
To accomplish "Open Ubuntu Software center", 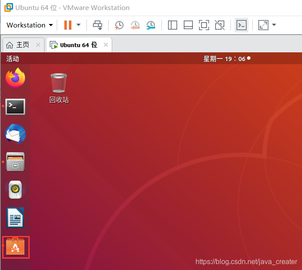I will click(15, 246).
